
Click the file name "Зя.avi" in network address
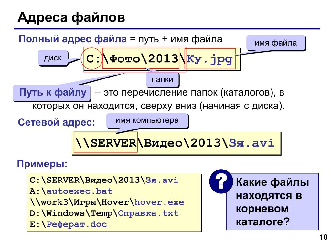[251, 143]
